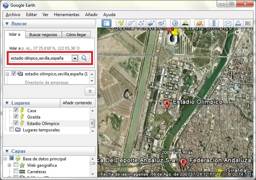
Task: Toggle sunlight across landscape icon
Action: 185,23
